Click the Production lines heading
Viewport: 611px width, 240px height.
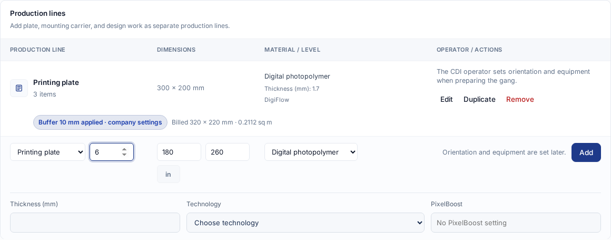point(38,14)
